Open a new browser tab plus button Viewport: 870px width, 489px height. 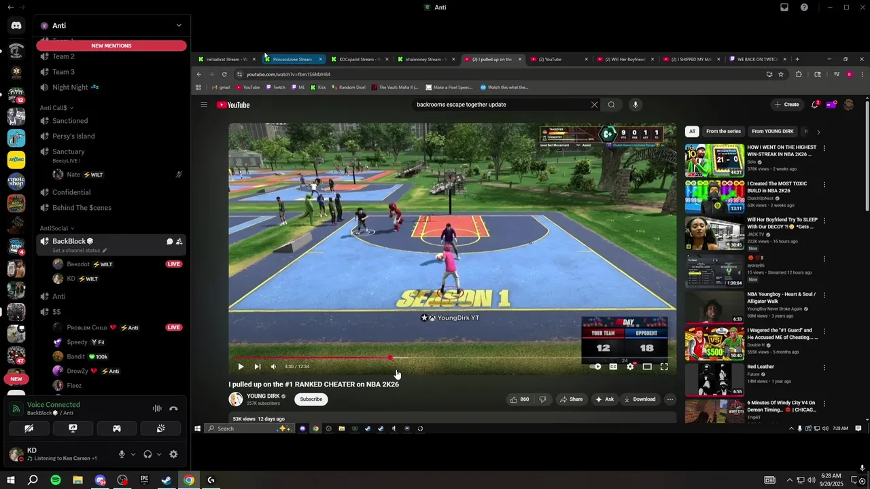(797, 59)
